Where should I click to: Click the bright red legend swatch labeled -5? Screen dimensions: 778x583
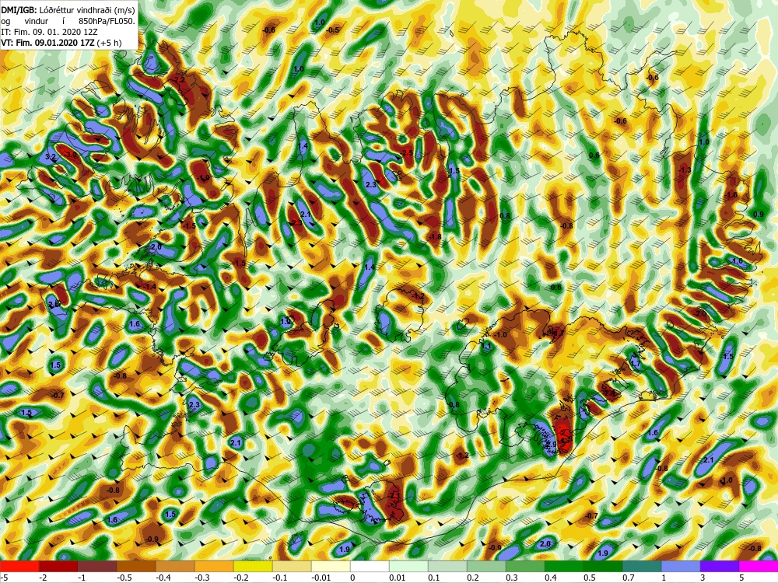pyautogui.click(x=19, y=566)
